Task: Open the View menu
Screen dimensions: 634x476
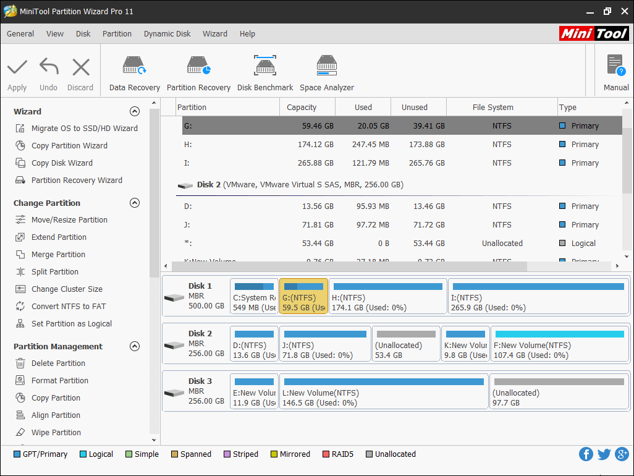Action: point(55,34)
